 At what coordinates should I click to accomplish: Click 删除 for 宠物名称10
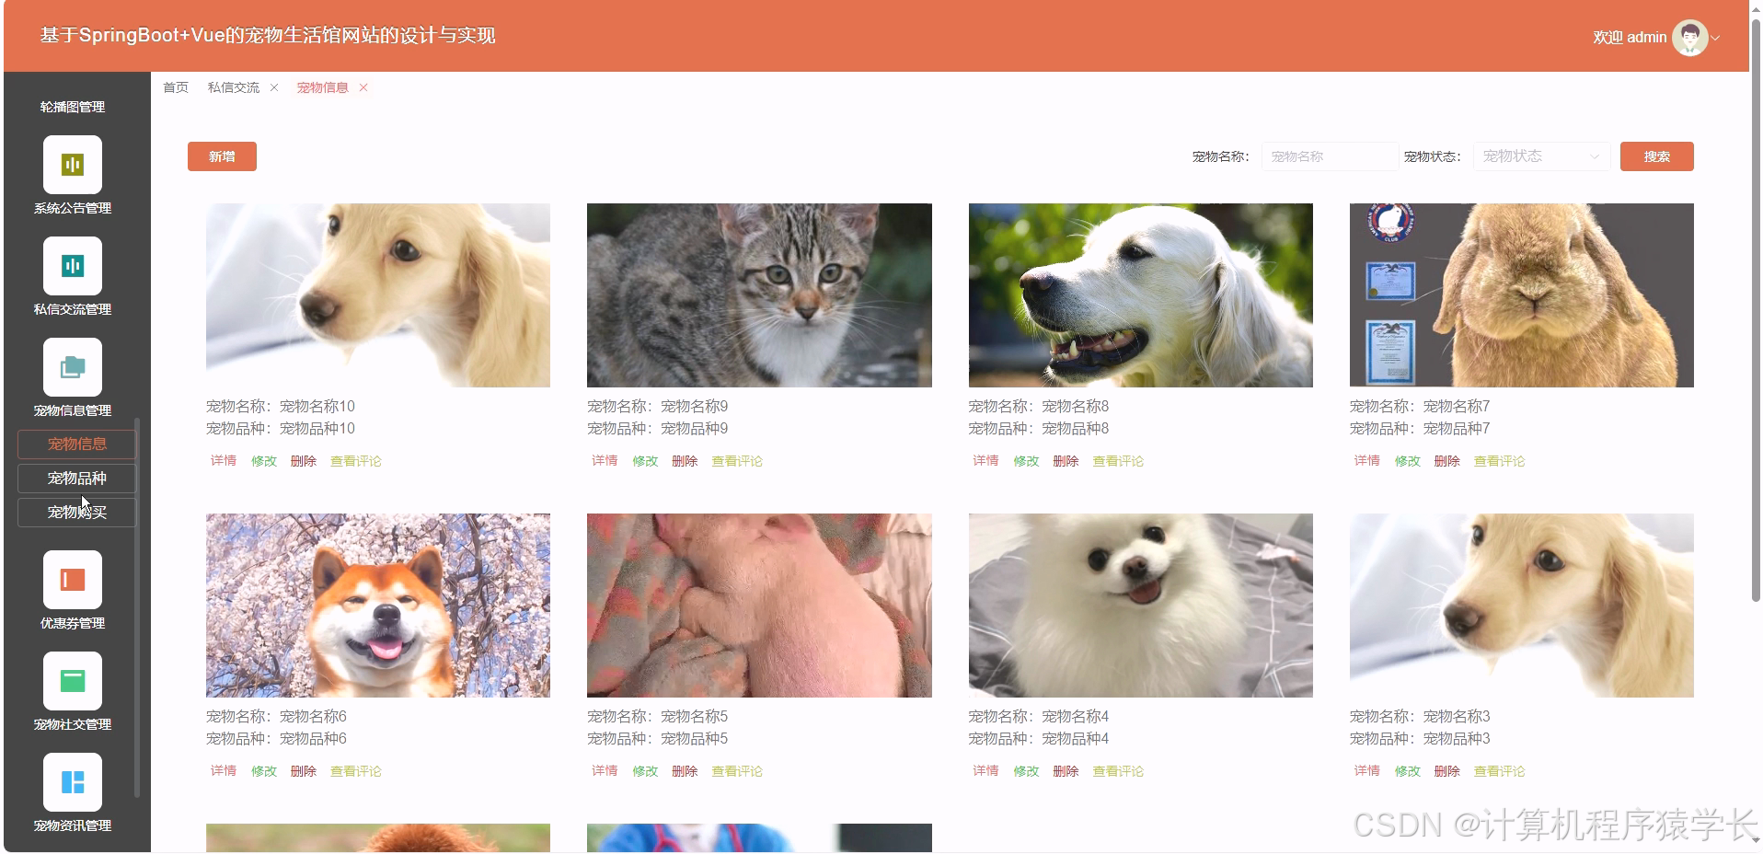[x=304, y=461]
